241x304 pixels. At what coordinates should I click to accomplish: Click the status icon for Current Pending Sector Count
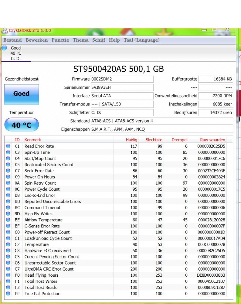point(8,257)
